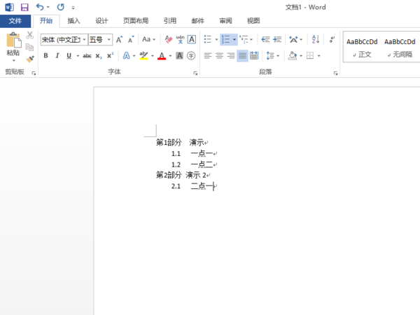Select the Format Painter brush icon
420x315 pixels.
tap(30, 59)
